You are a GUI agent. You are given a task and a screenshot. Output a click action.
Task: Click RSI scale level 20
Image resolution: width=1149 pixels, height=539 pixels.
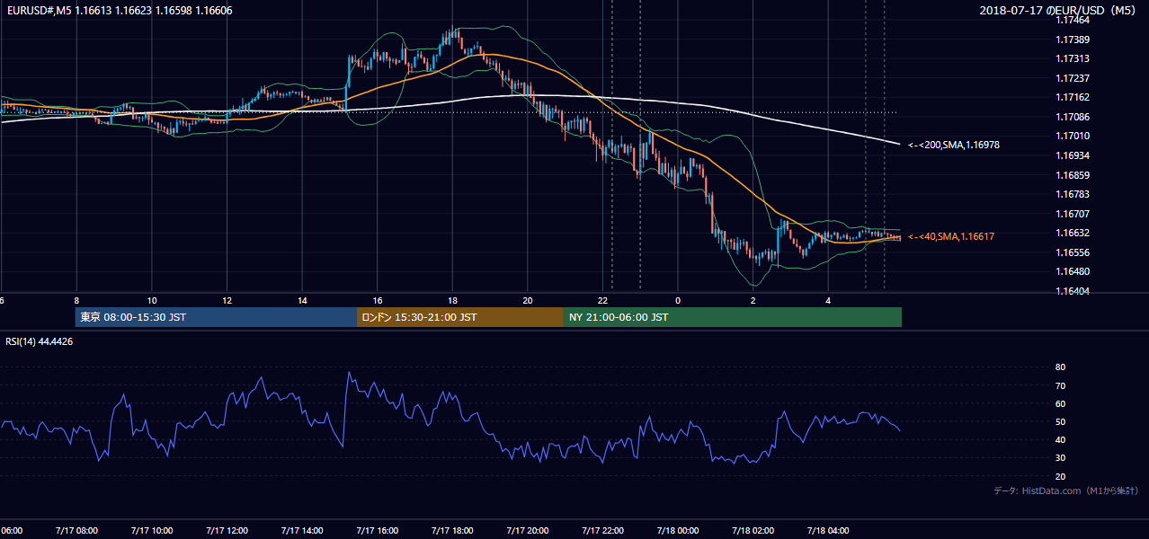(x=1060, y=476)
